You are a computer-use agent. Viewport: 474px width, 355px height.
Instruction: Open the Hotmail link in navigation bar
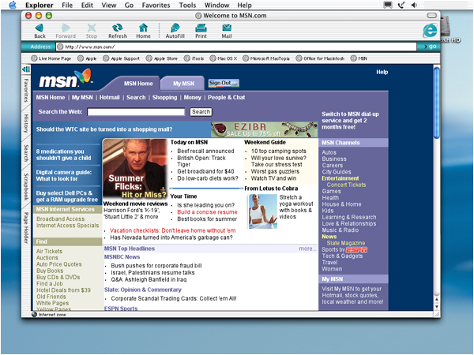[110, 98]
